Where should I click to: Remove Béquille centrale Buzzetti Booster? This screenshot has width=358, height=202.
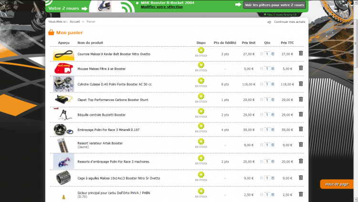coord(301,114)
